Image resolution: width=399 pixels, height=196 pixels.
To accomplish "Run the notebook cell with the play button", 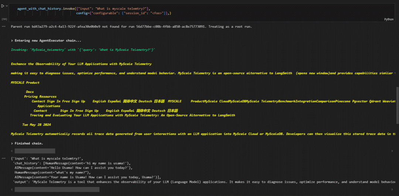I will (3, 6).
